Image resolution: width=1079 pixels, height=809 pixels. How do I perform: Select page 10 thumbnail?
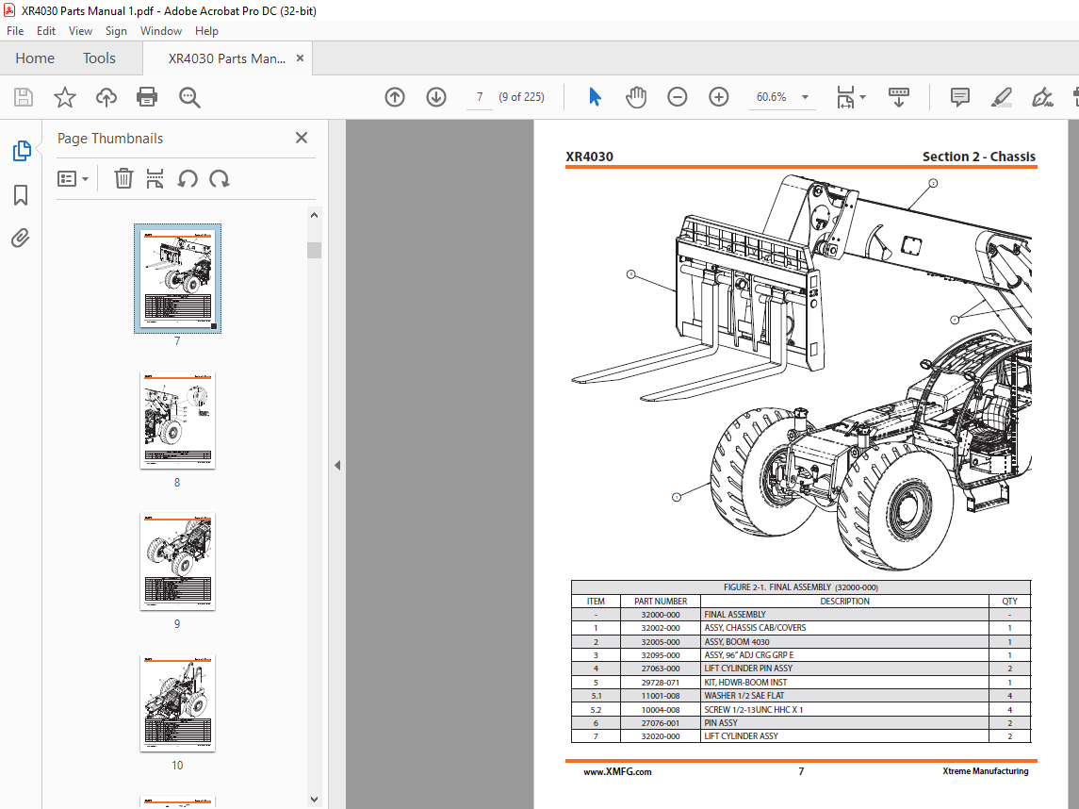[177, 703]
